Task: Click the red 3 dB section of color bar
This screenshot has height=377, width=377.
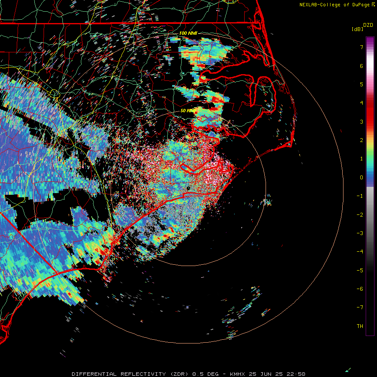Action: [370, 120]
